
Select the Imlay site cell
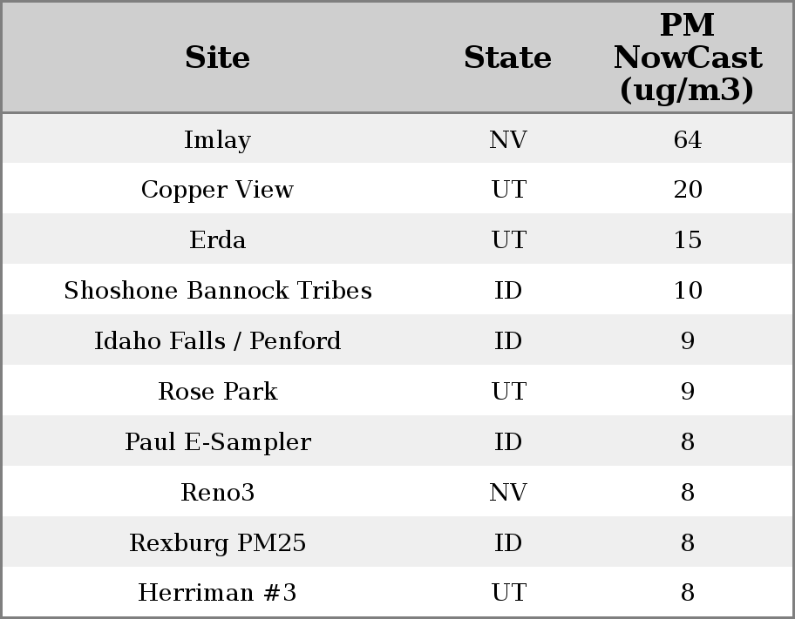218,139
